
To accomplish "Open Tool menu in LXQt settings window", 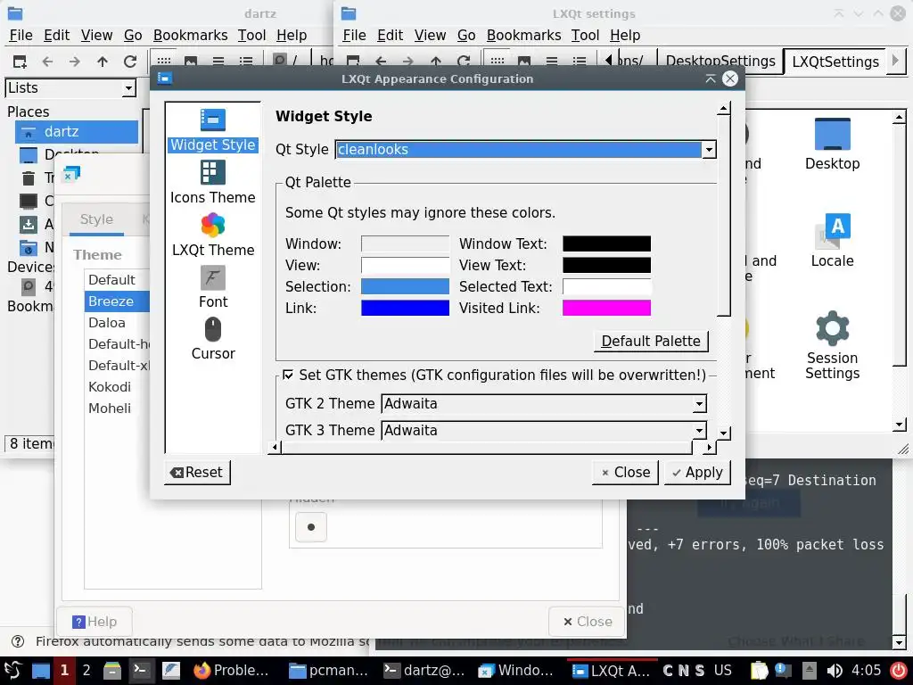I will (585, 36).
